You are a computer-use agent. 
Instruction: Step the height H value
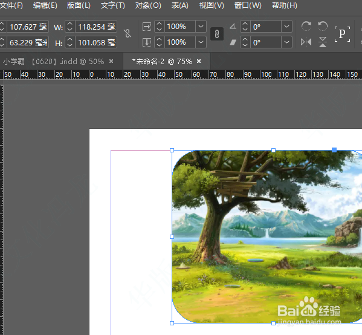pos(70,42)
